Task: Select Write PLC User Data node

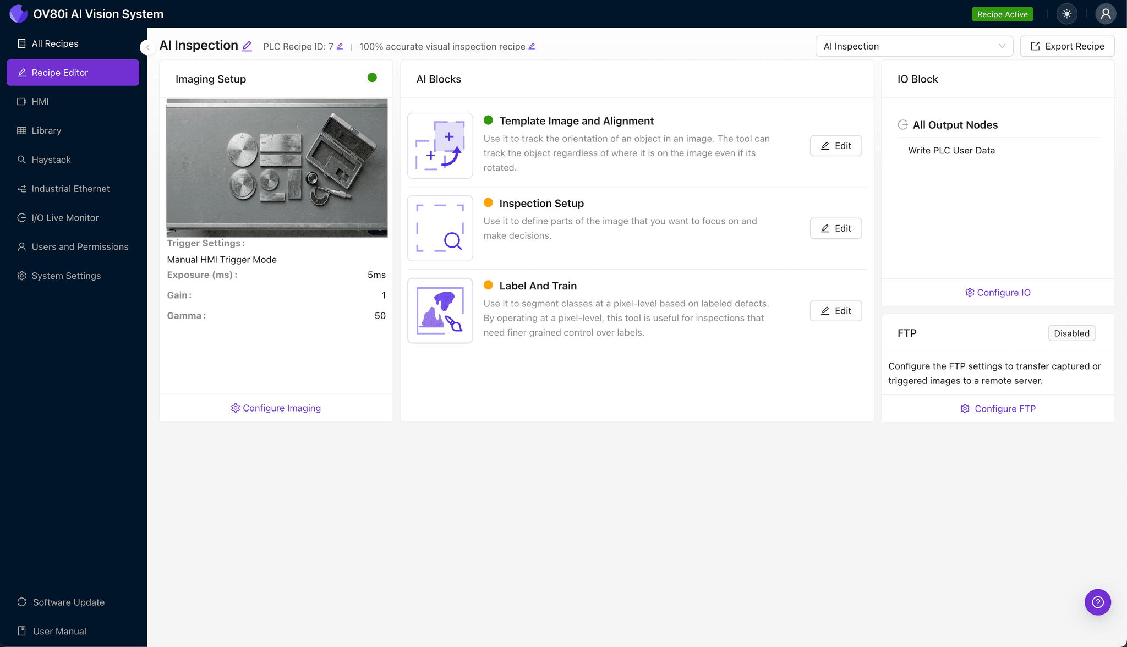Action: (x=951, y=151)
